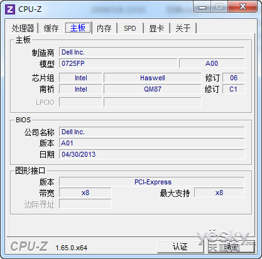
Task: Click the first empty LPCIO field
Action: [80, 102]
